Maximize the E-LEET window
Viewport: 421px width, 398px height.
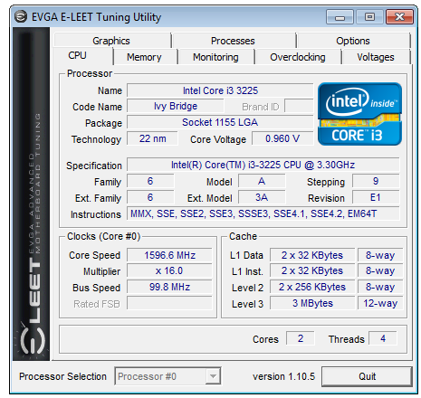coord(369,17)
